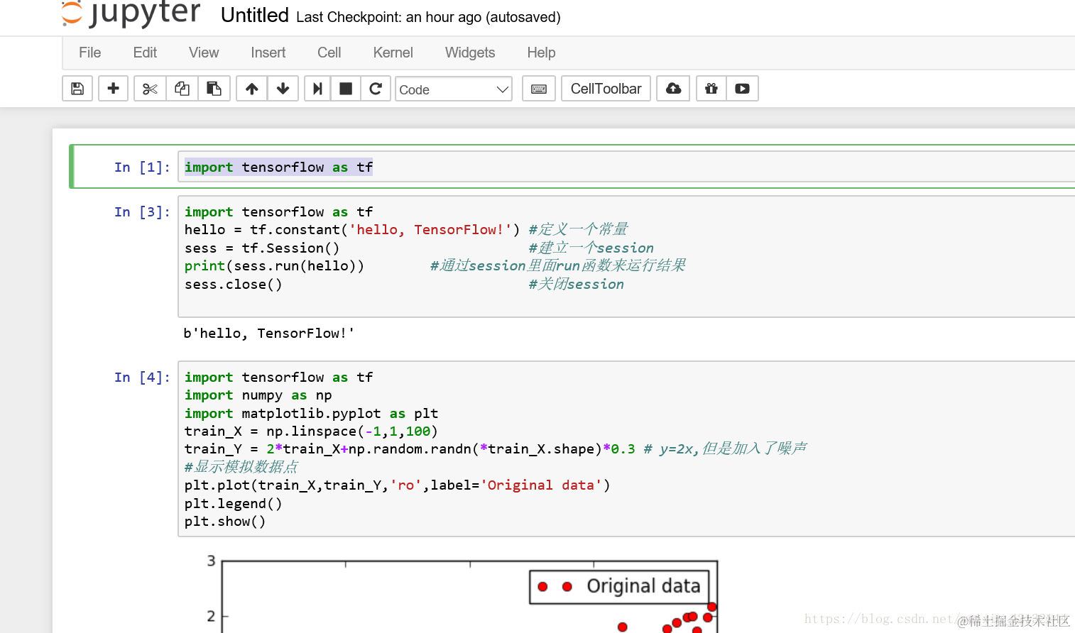Viewport: 1075px width, 633px height.
Task: Click the video play icon in toolbar
Action: point(742,89)
